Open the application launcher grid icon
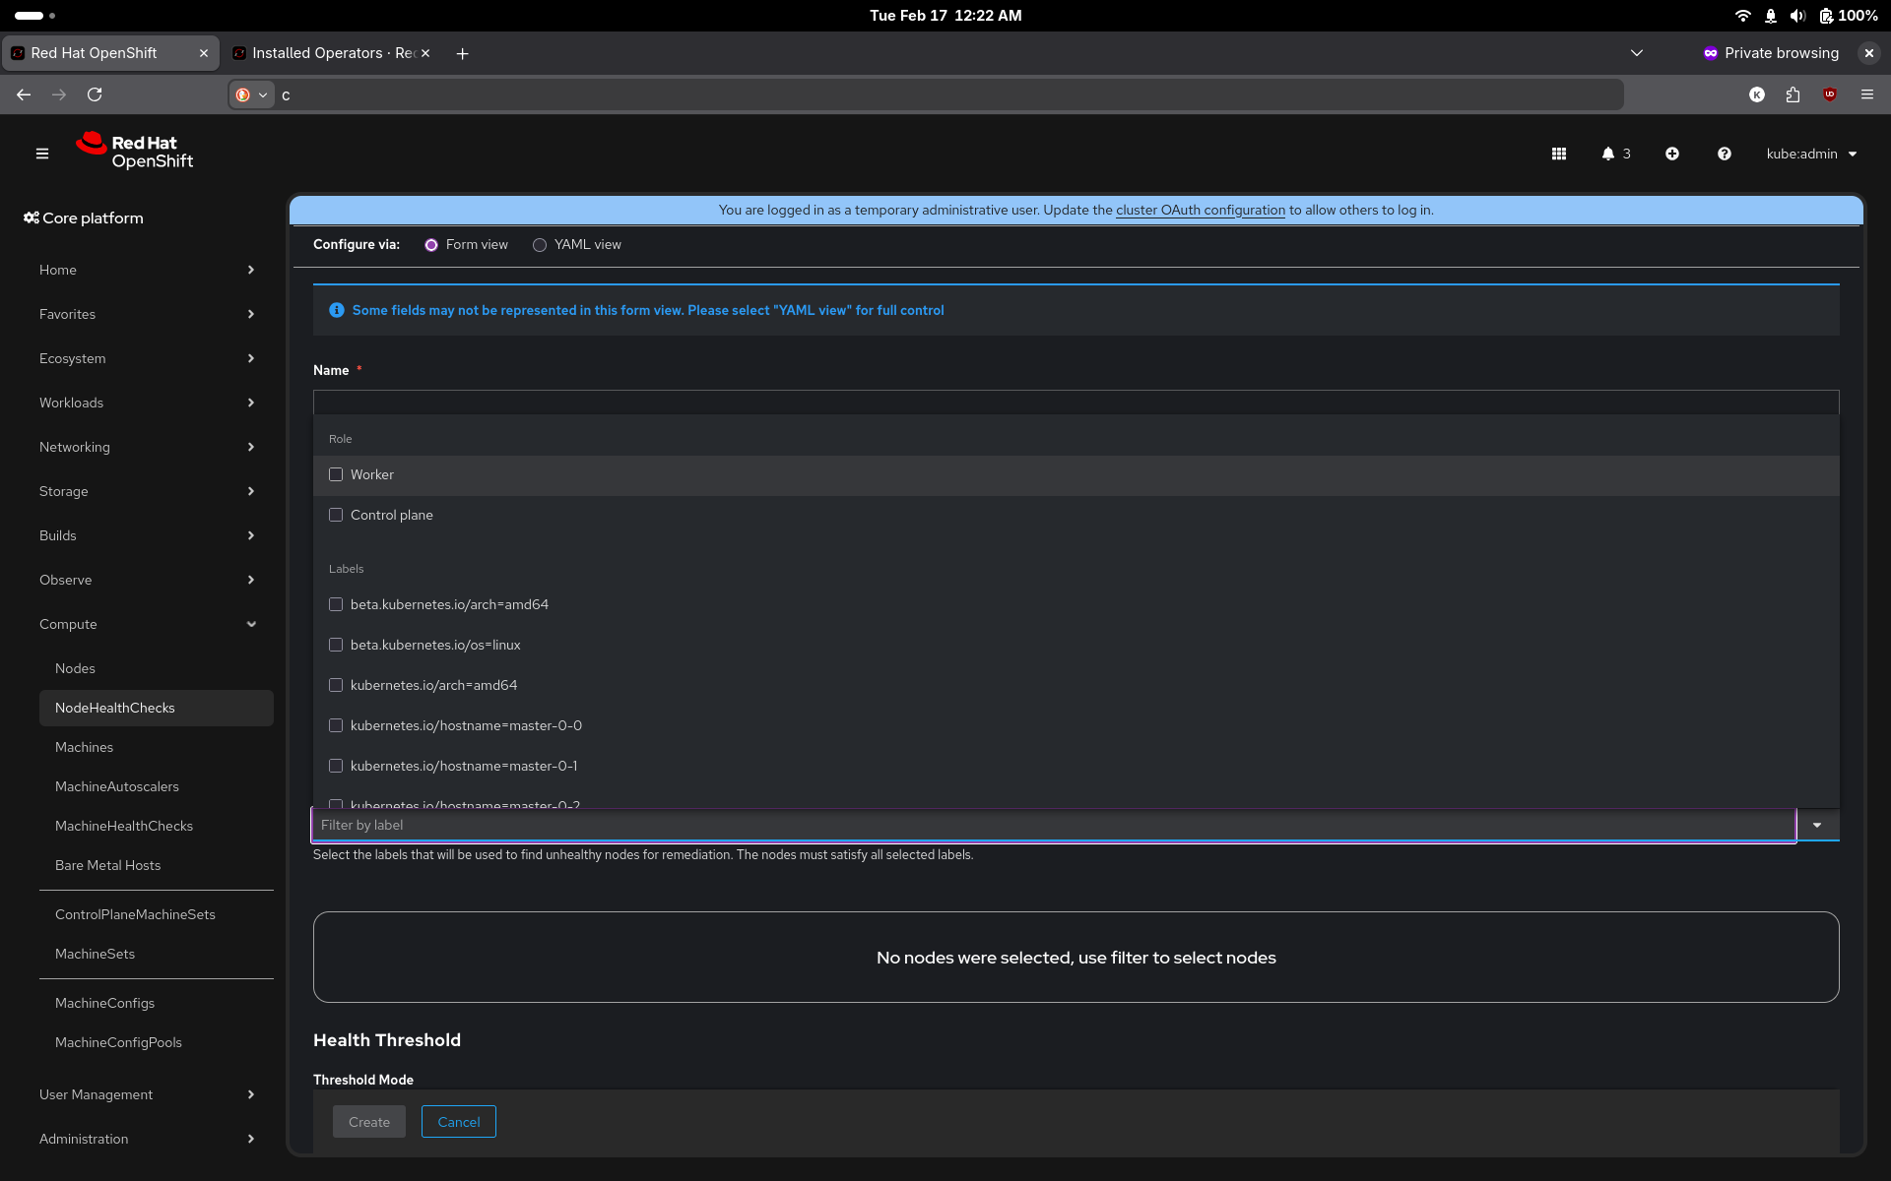Image resolution: width=1891 pixels, height=1181 pixels. (1559, 154)
